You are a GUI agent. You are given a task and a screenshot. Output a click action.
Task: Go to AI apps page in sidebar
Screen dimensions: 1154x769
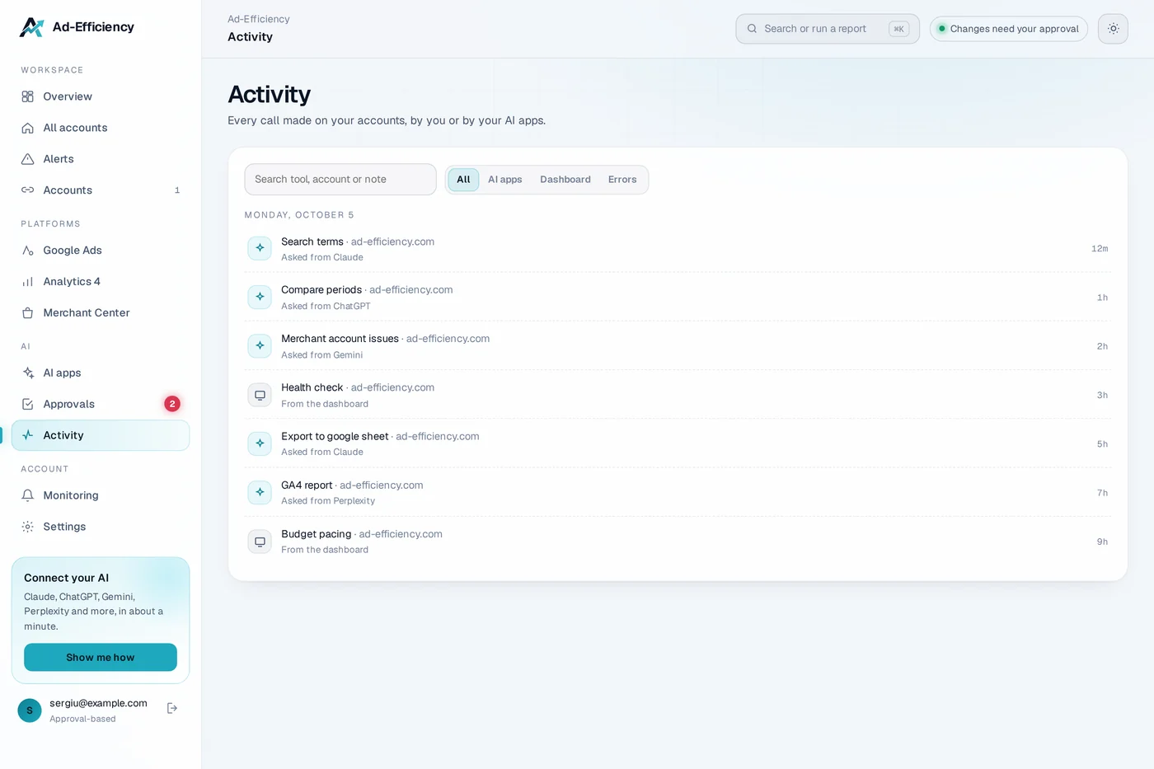[x=101, y=373]
